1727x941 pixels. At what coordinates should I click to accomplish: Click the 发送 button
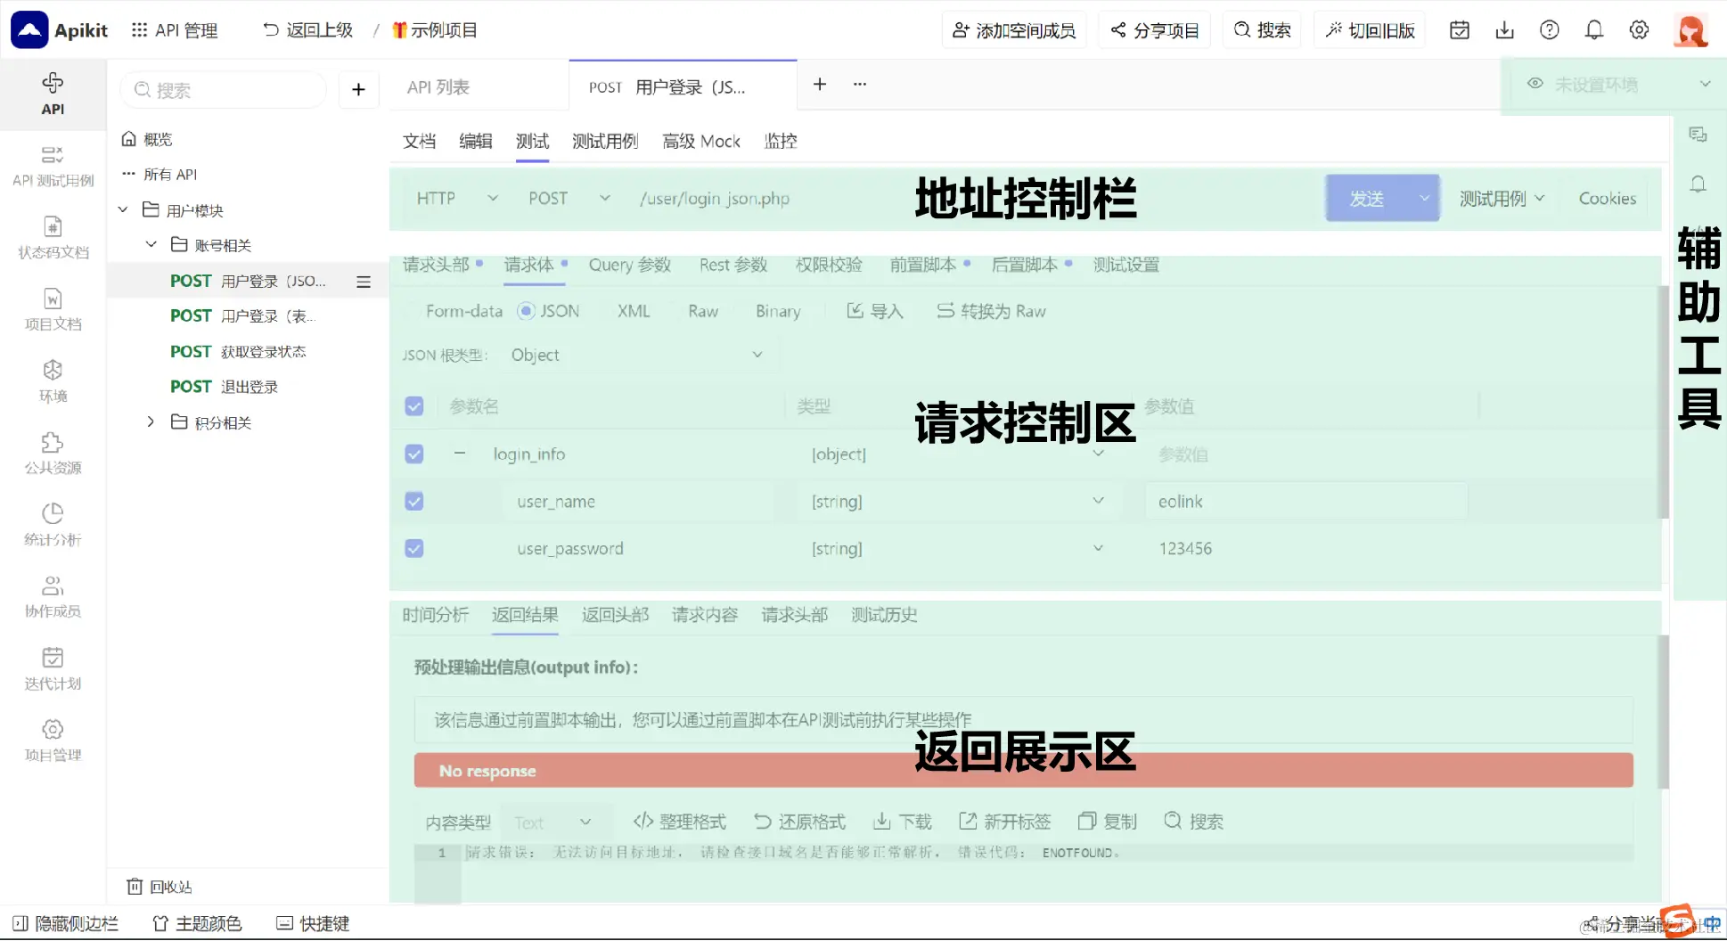point(1368,198)
